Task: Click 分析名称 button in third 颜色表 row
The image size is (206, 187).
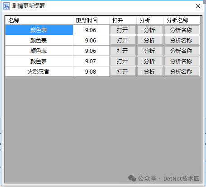Action: coord(182,51)
